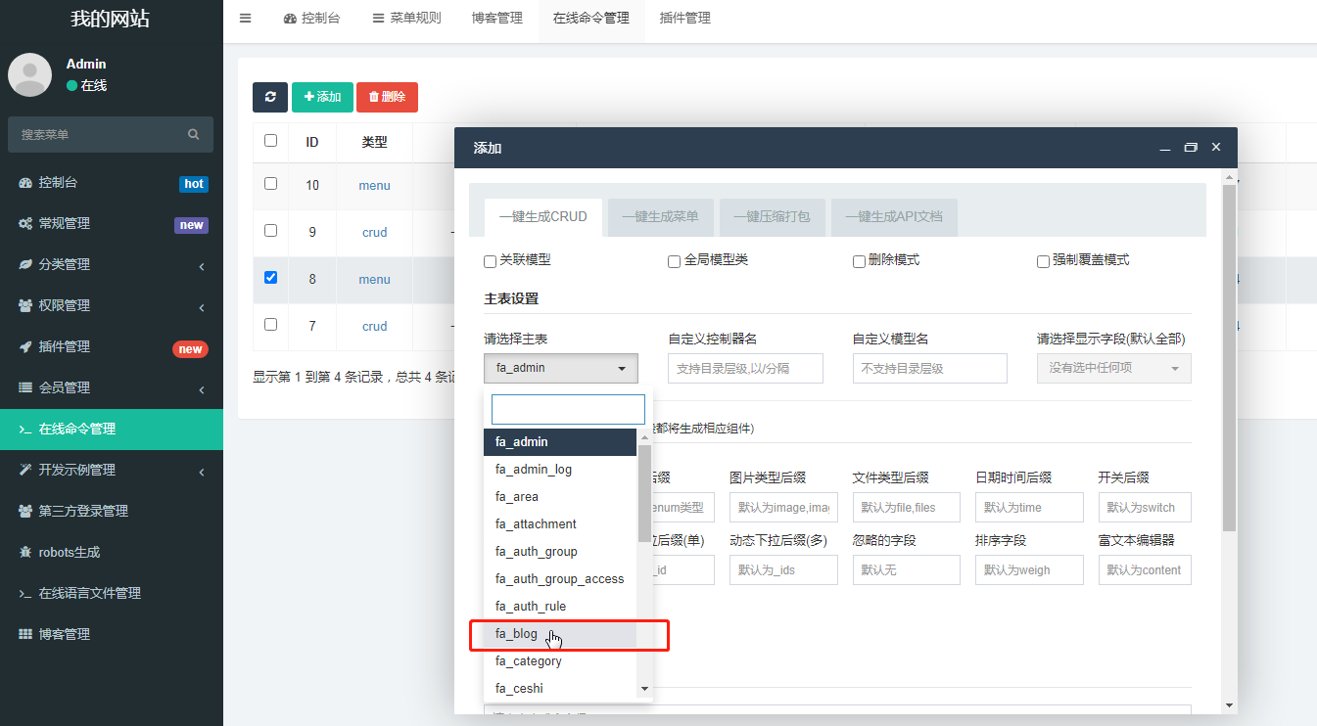The image size is (1317, 726).
Task: Collapse the sidebar using the hamburger icon
Action: click(245, 18)
